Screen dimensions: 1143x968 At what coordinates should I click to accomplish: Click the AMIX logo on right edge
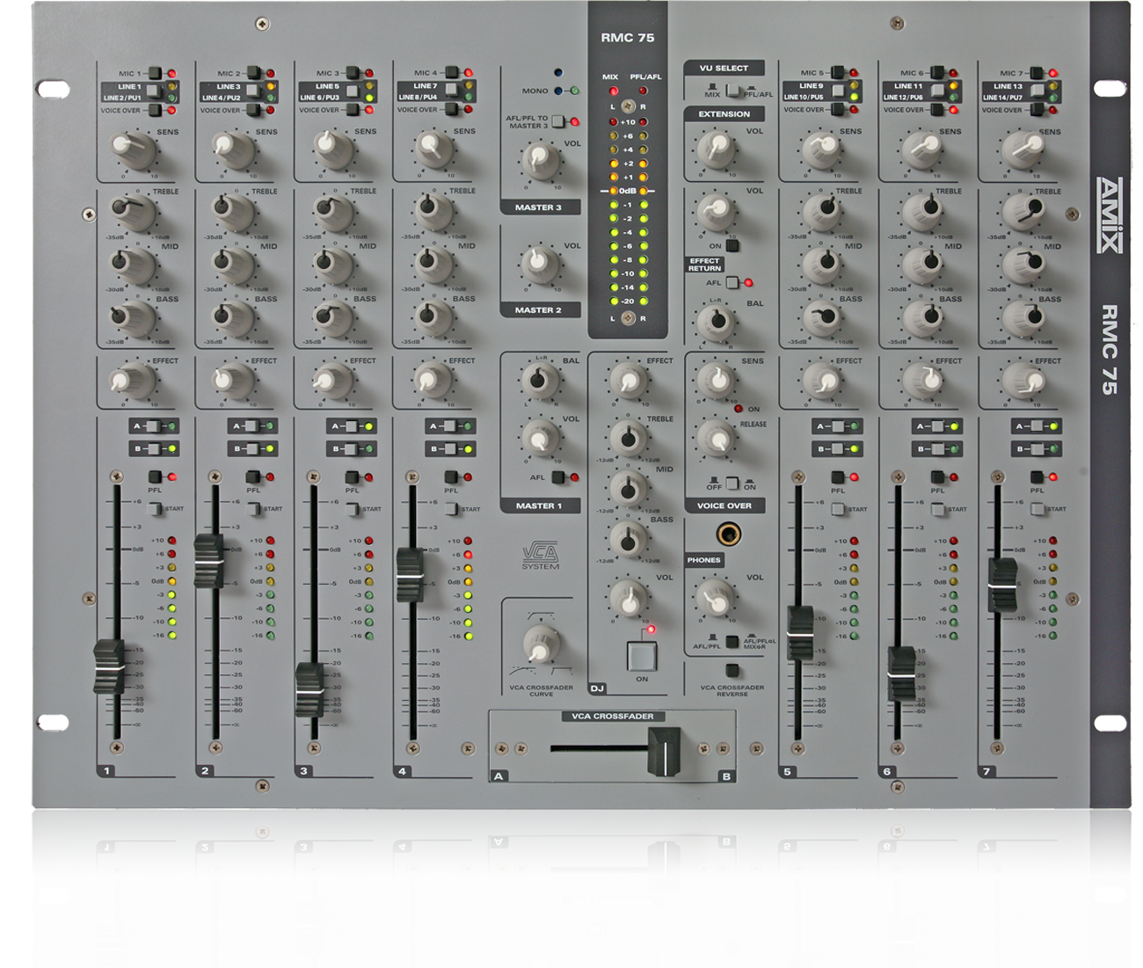coord(1110,215)
